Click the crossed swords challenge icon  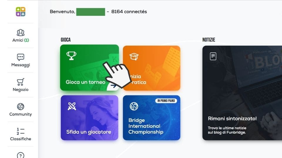72,106
